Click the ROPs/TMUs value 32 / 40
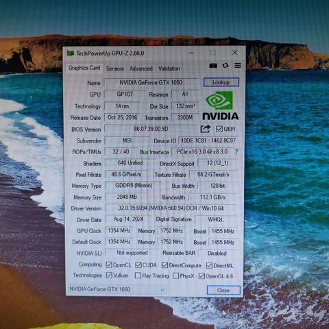 [121, 151]
